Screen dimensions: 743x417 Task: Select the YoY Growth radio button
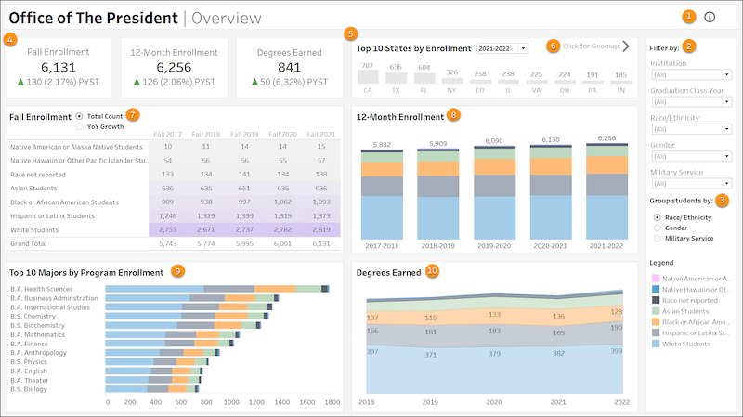point(79,126)
